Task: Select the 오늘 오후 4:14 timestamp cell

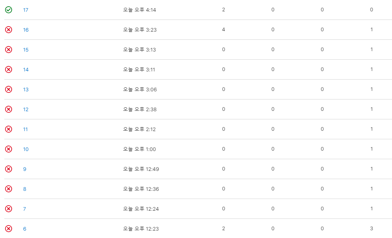Action: [x=139, y=10]
